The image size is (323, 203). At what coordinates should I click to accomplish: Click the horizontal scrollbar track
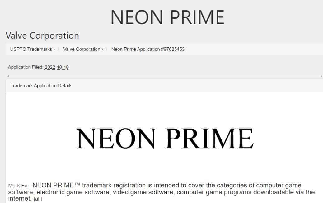click(165, 76)
